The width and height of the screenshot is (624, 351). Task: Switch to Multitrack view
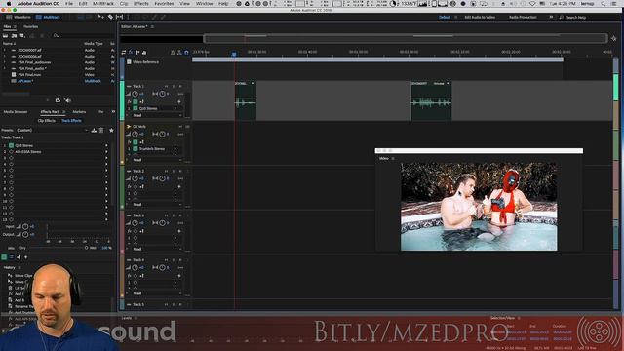tap(48, 18)
